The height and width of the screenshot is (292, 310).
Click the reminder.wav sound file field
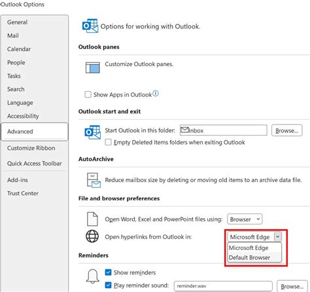223,286
